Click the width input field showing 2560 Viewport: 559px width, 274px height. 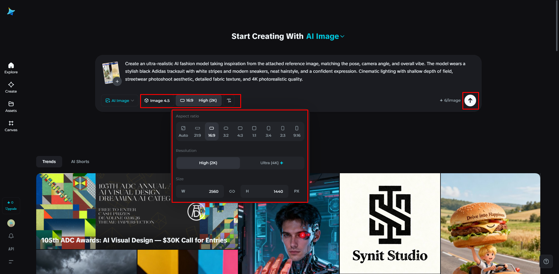click(x=200, y=191)
